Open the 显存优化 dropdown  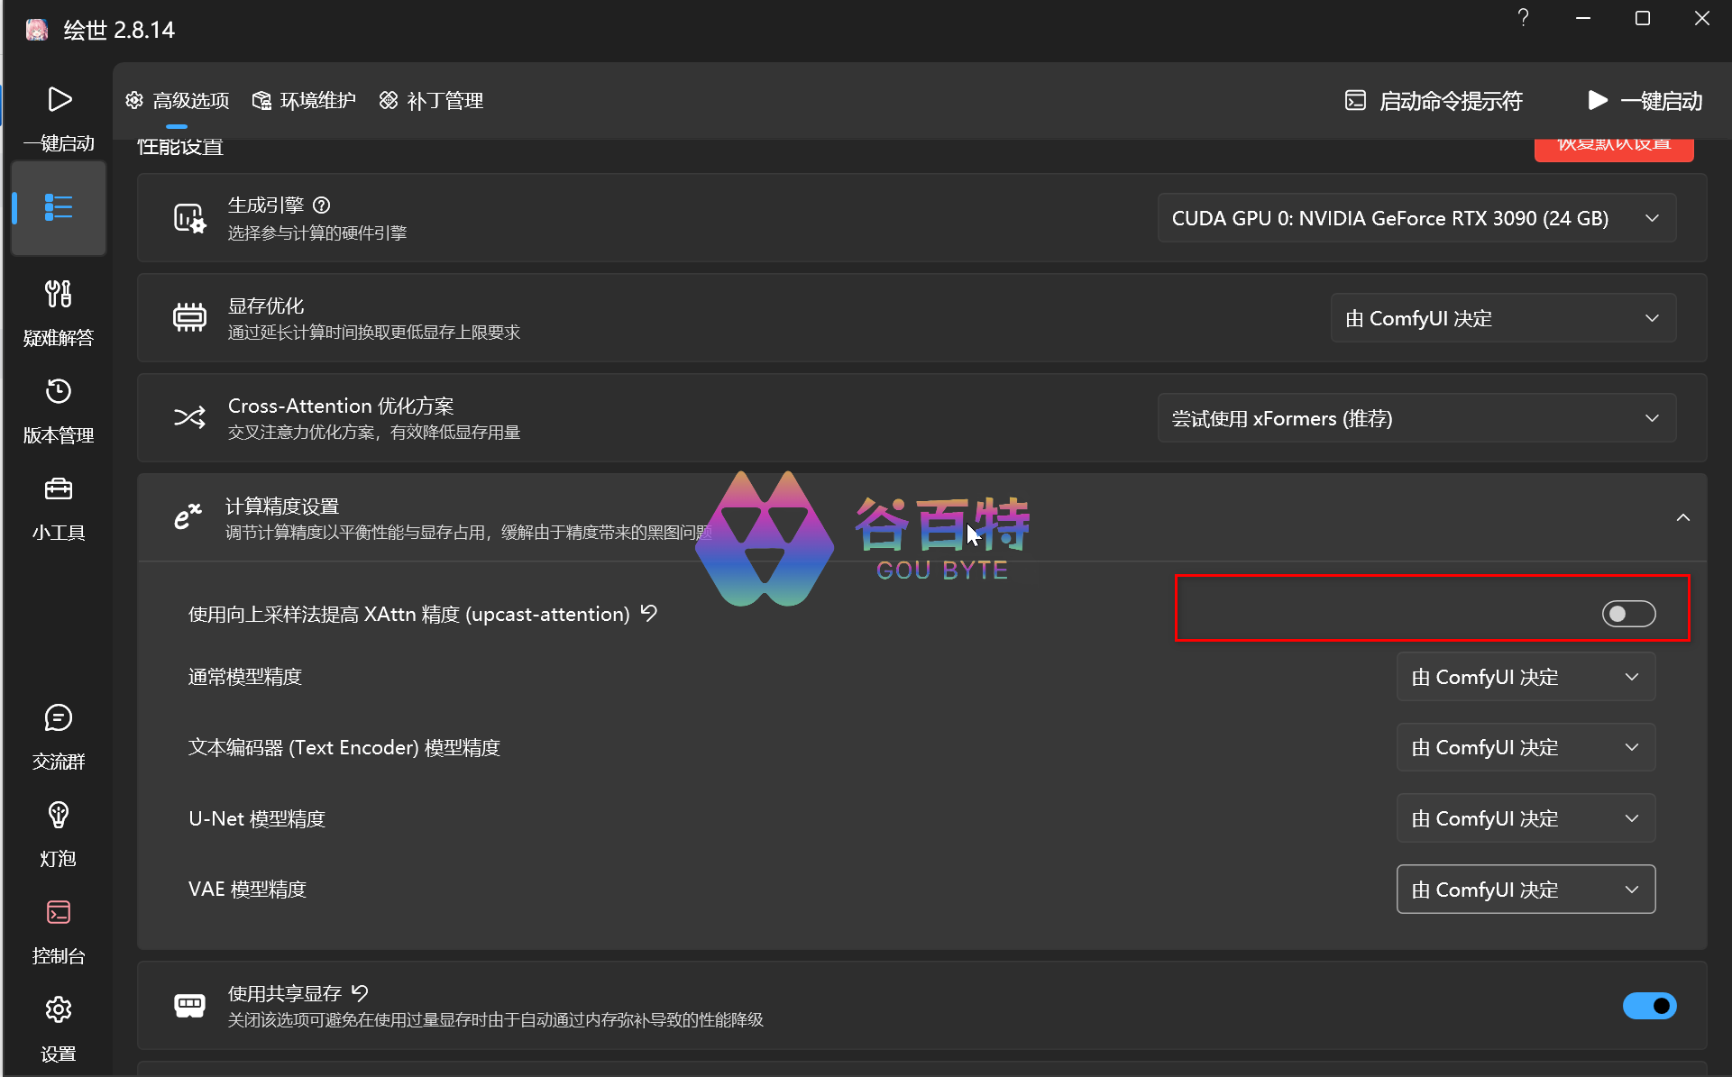(1503, 318)
